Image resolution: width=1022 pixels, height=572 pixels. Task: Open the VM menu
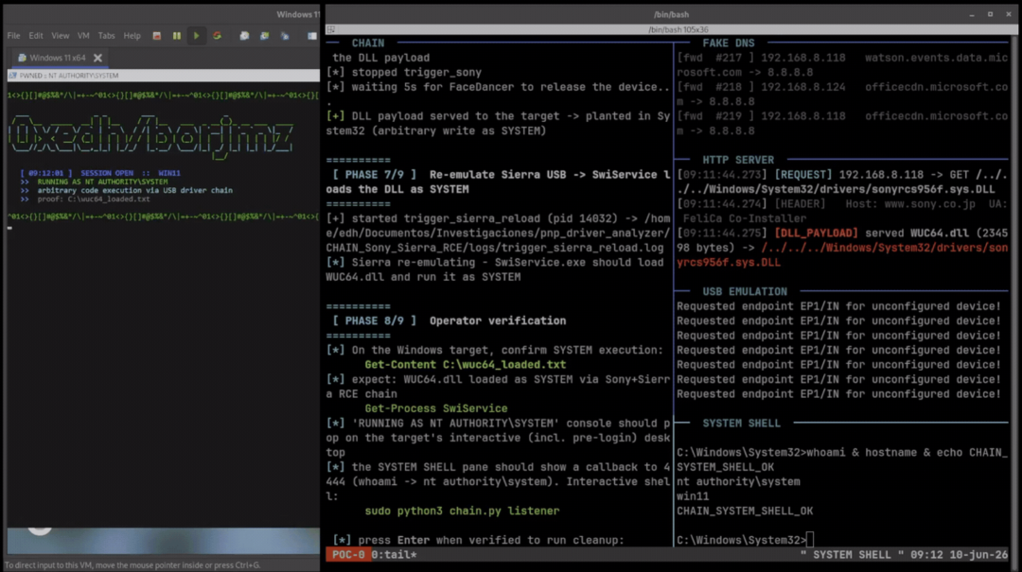pyautogui.click(x=83, y=36)
